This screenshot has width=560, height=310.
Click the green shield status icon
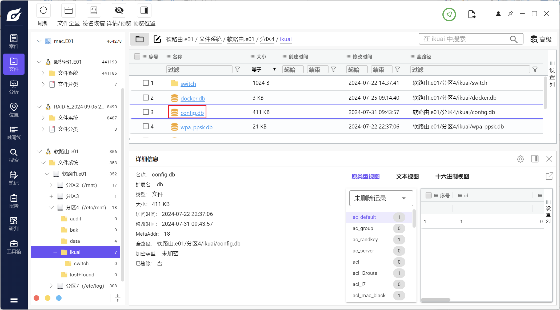(x=449, y=14)
